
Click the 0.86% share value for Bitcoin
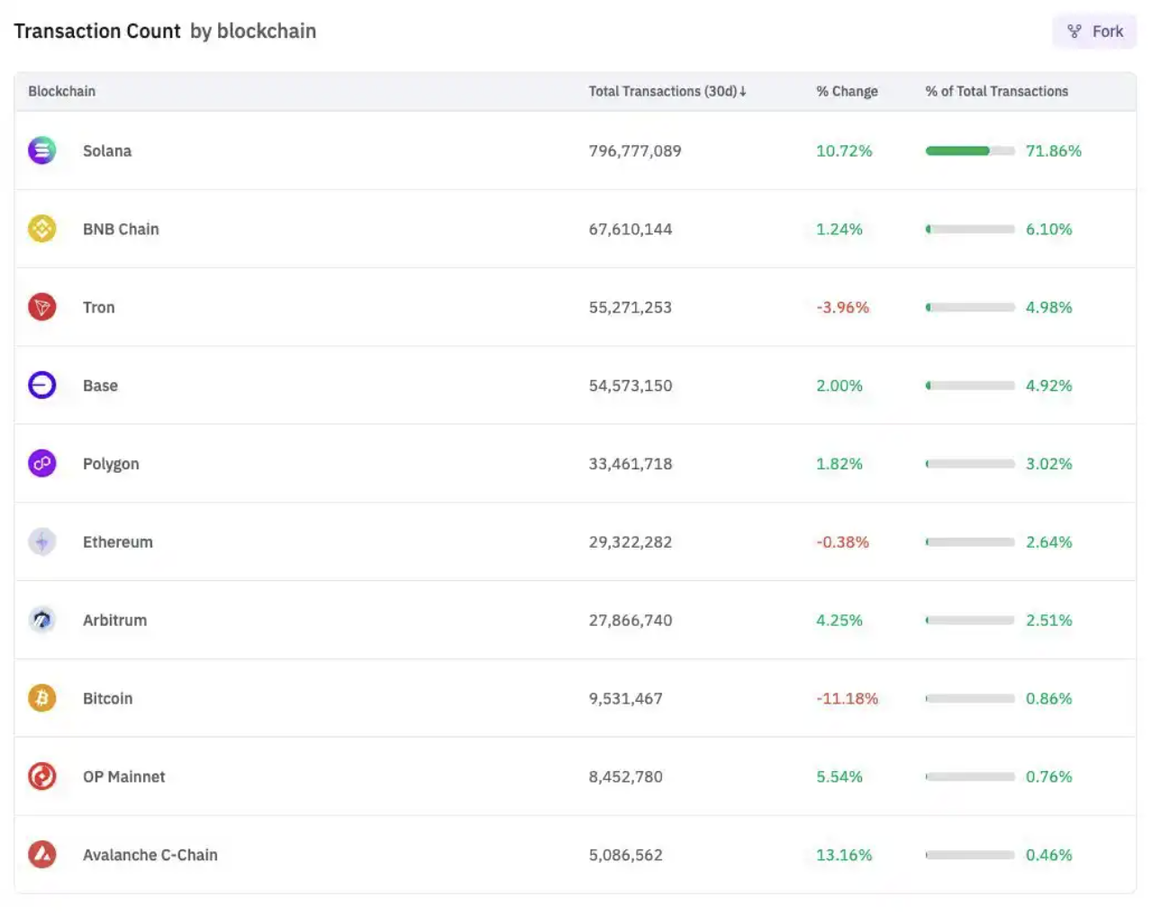(x=1049, y=699)
